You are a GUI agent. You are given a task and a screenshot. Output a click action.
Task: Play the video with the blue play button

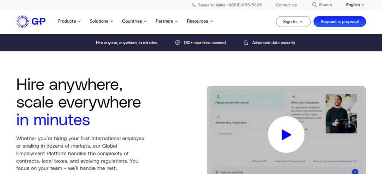(286, 135)
